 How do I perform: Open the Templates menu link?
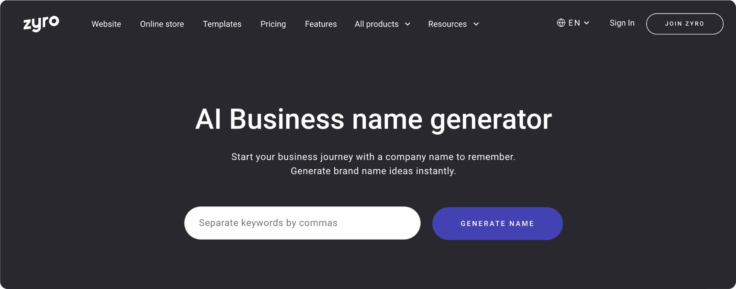pyautogui.click(x=222, y=24)
